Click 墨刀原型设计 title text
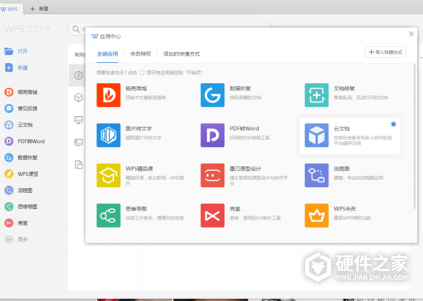Image resolution: width=423 pixels, height=301 pixels. pos(245,169)
